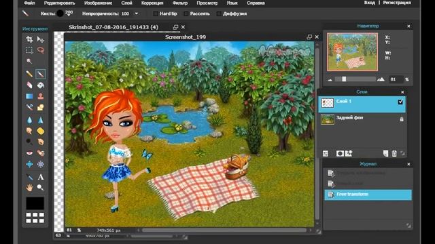
Task: Click the zoom out mountain icon in Навигатор
Action: pos(330,80)
